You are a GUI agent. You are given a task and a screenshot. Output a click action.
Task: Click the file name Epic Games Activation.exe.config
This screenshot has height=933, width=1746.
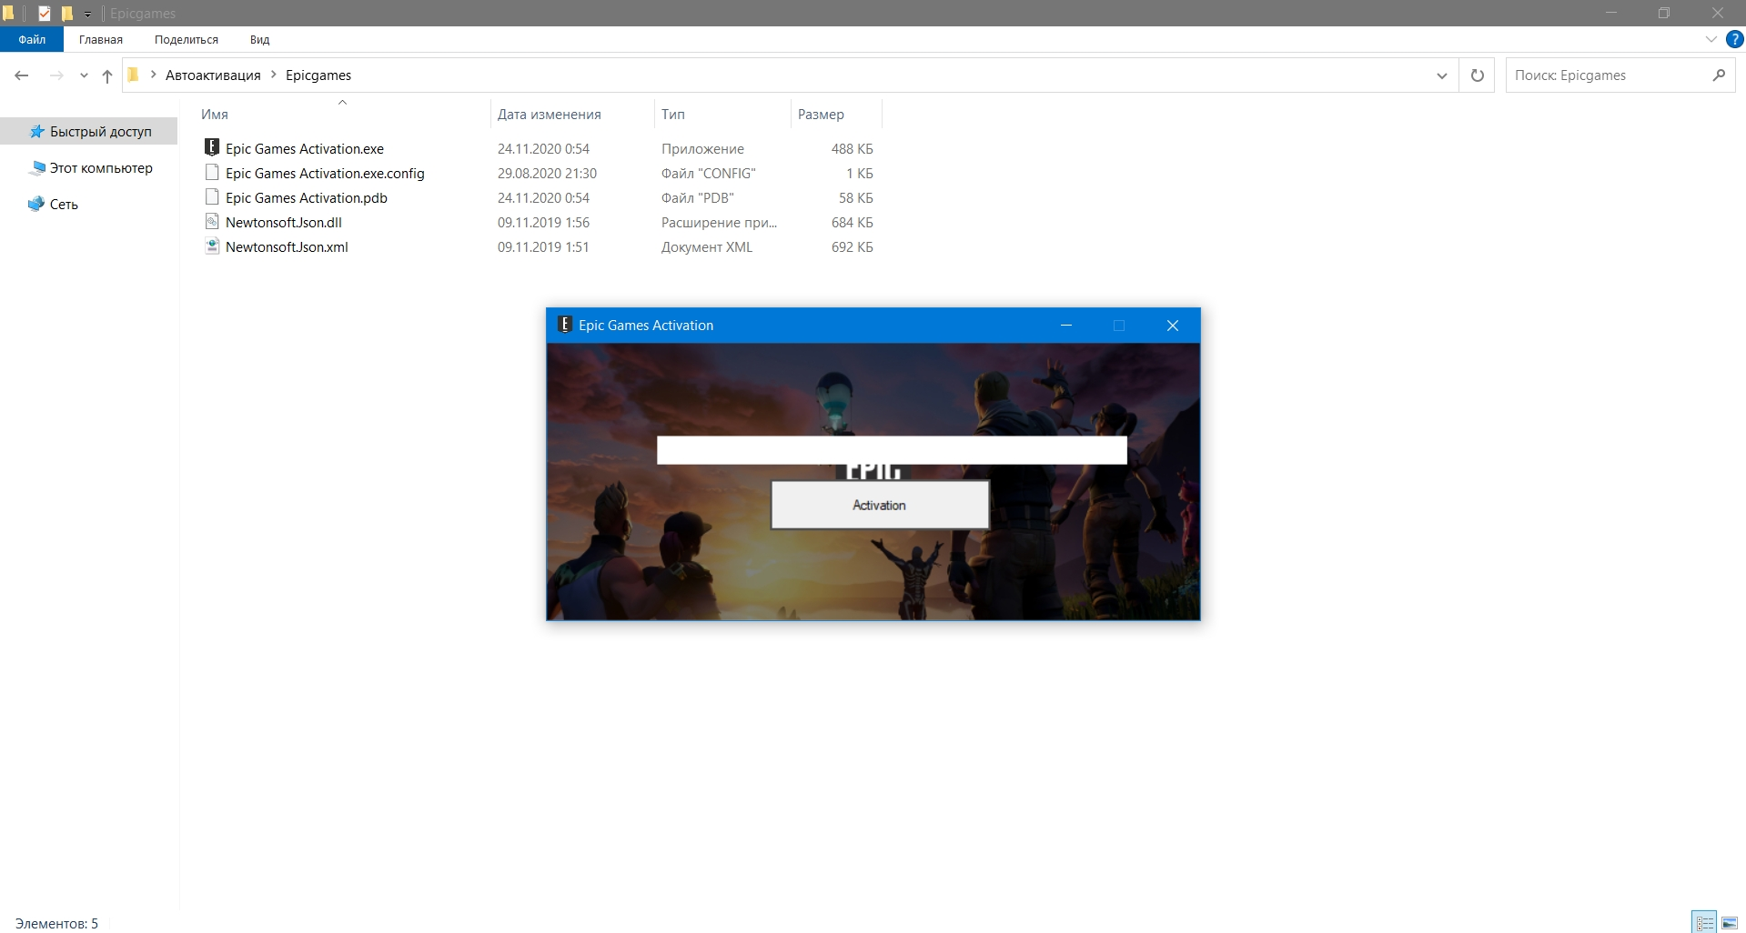point(325,174)
